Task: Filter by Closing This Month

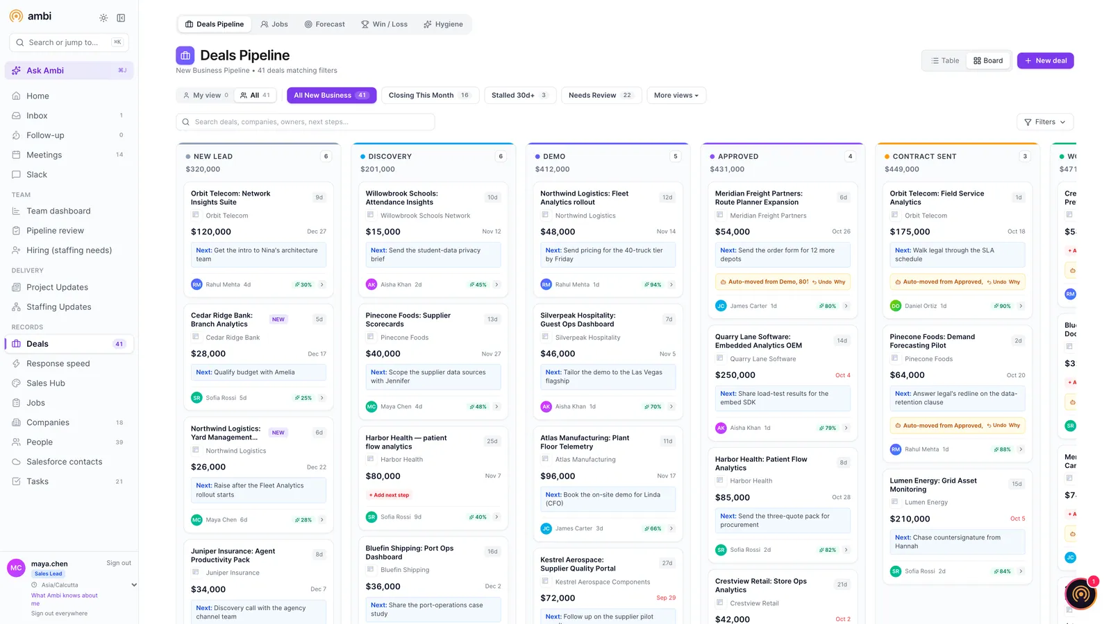Action: [430, 96]
